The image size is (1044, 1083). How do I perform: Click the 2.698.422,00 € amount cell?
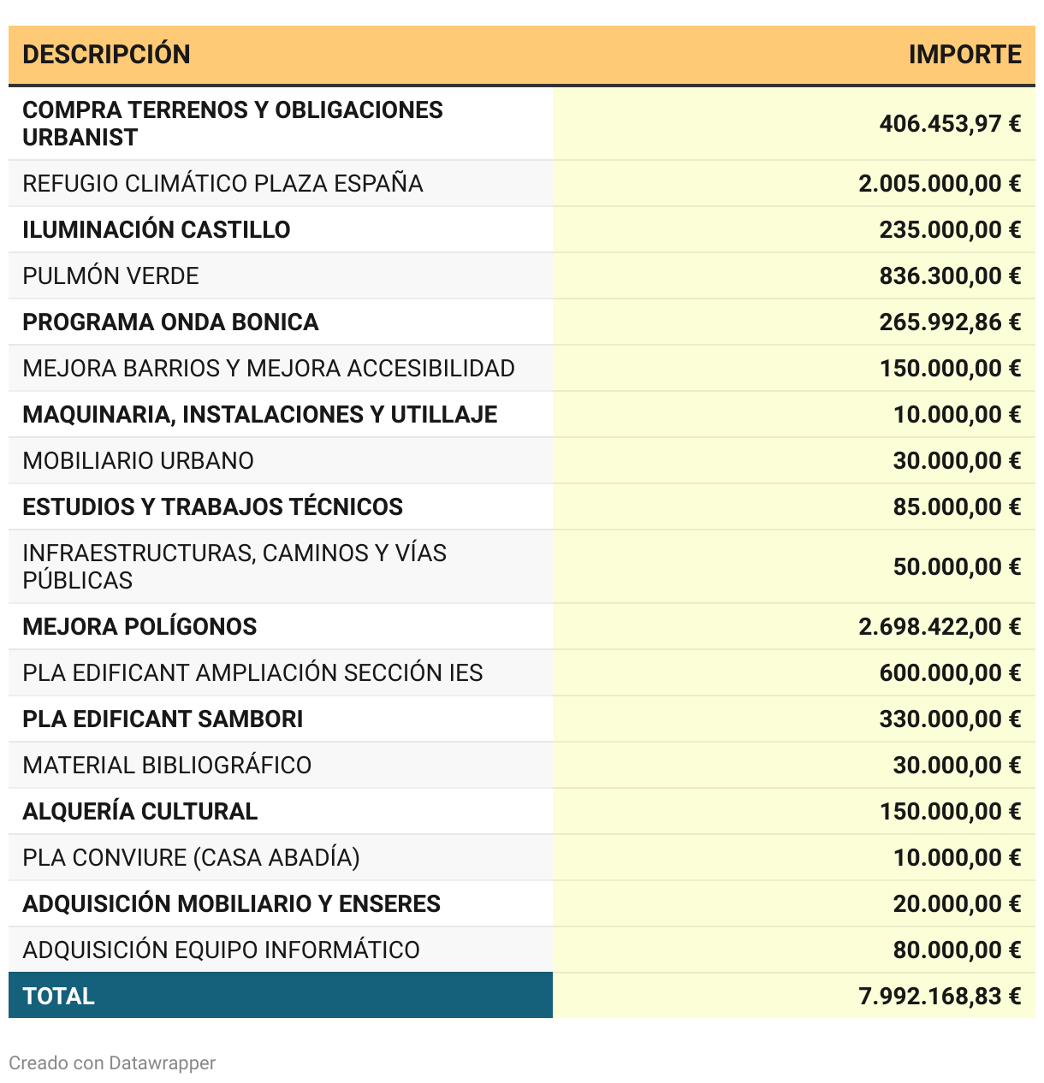[x=940, y=627]
